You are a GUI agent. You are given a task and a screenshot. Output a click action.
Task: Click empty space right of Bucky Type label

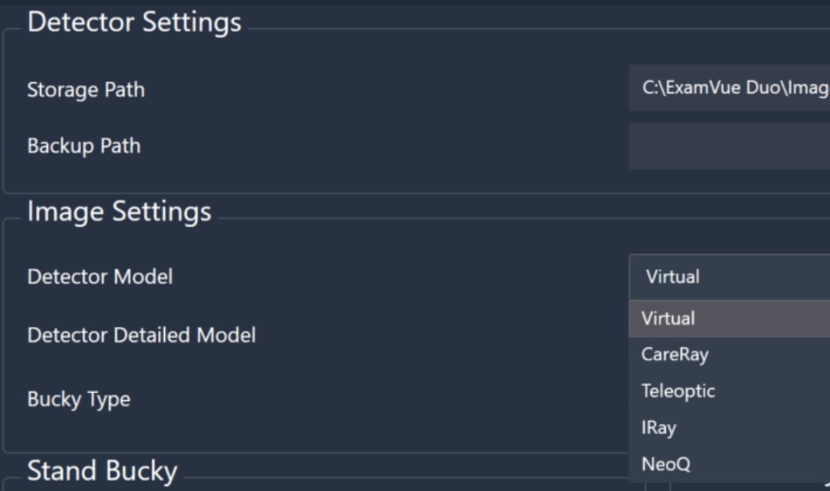352,399
